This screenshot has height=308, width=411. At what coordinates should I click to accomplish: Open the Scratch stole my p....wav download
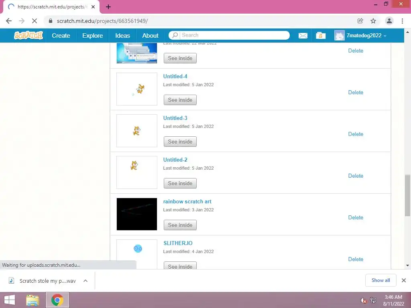(x=47, y=281)
